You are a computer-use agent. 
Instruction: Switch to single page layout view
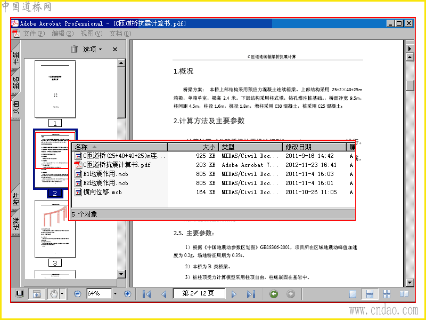[x=353, y=294]
